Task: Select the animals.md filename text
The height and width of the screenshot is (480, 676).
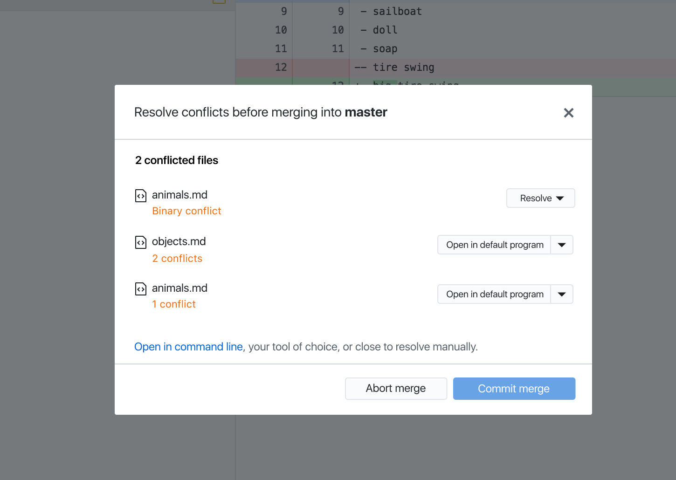Action: [x=179, y=195]
